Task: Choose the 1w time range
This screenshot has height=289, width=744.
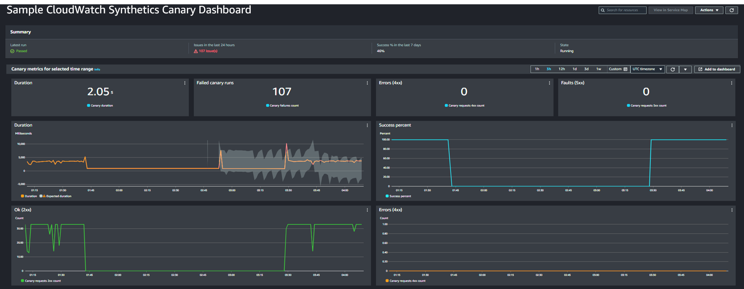Action: (599, 69)
